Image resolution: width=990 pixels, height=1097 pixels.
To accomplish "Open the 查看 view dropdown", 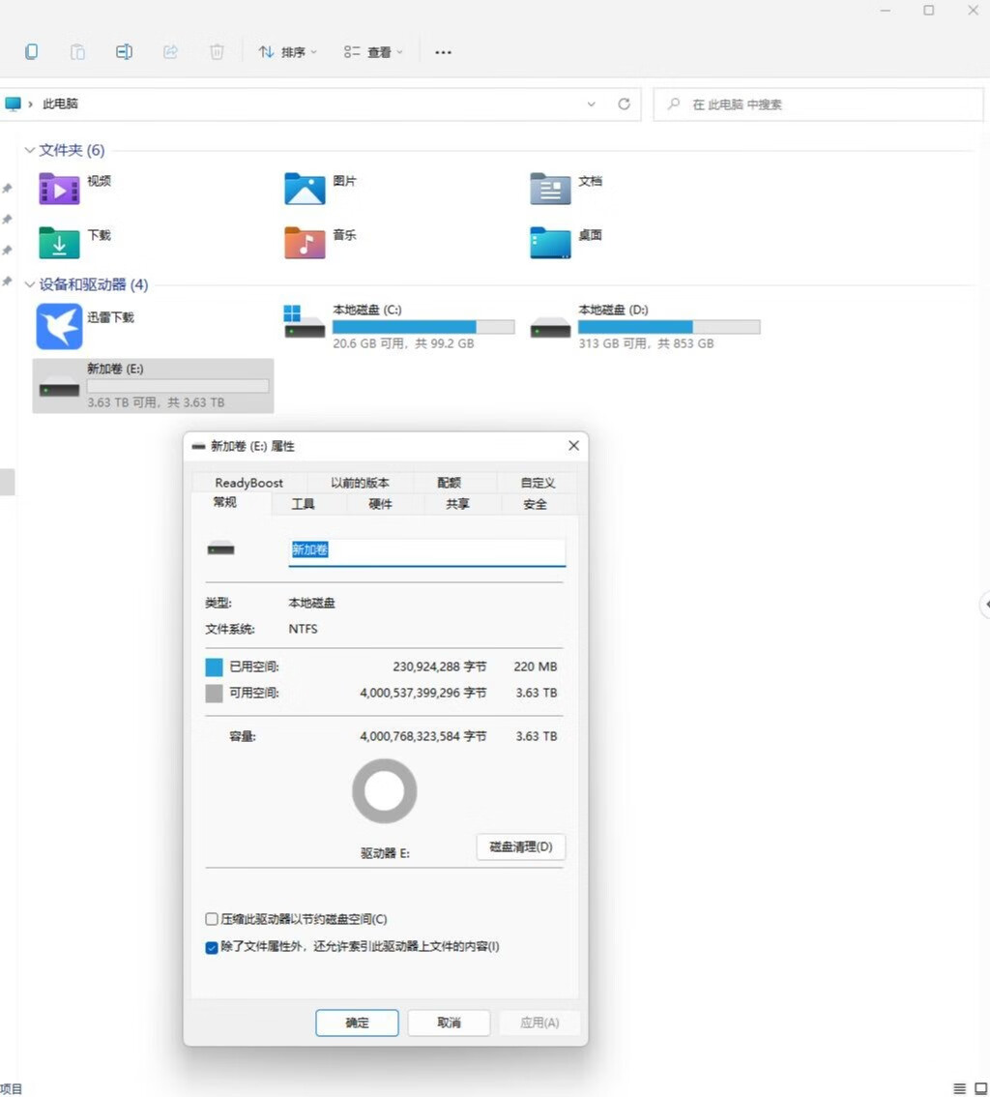I will [373, 52].
